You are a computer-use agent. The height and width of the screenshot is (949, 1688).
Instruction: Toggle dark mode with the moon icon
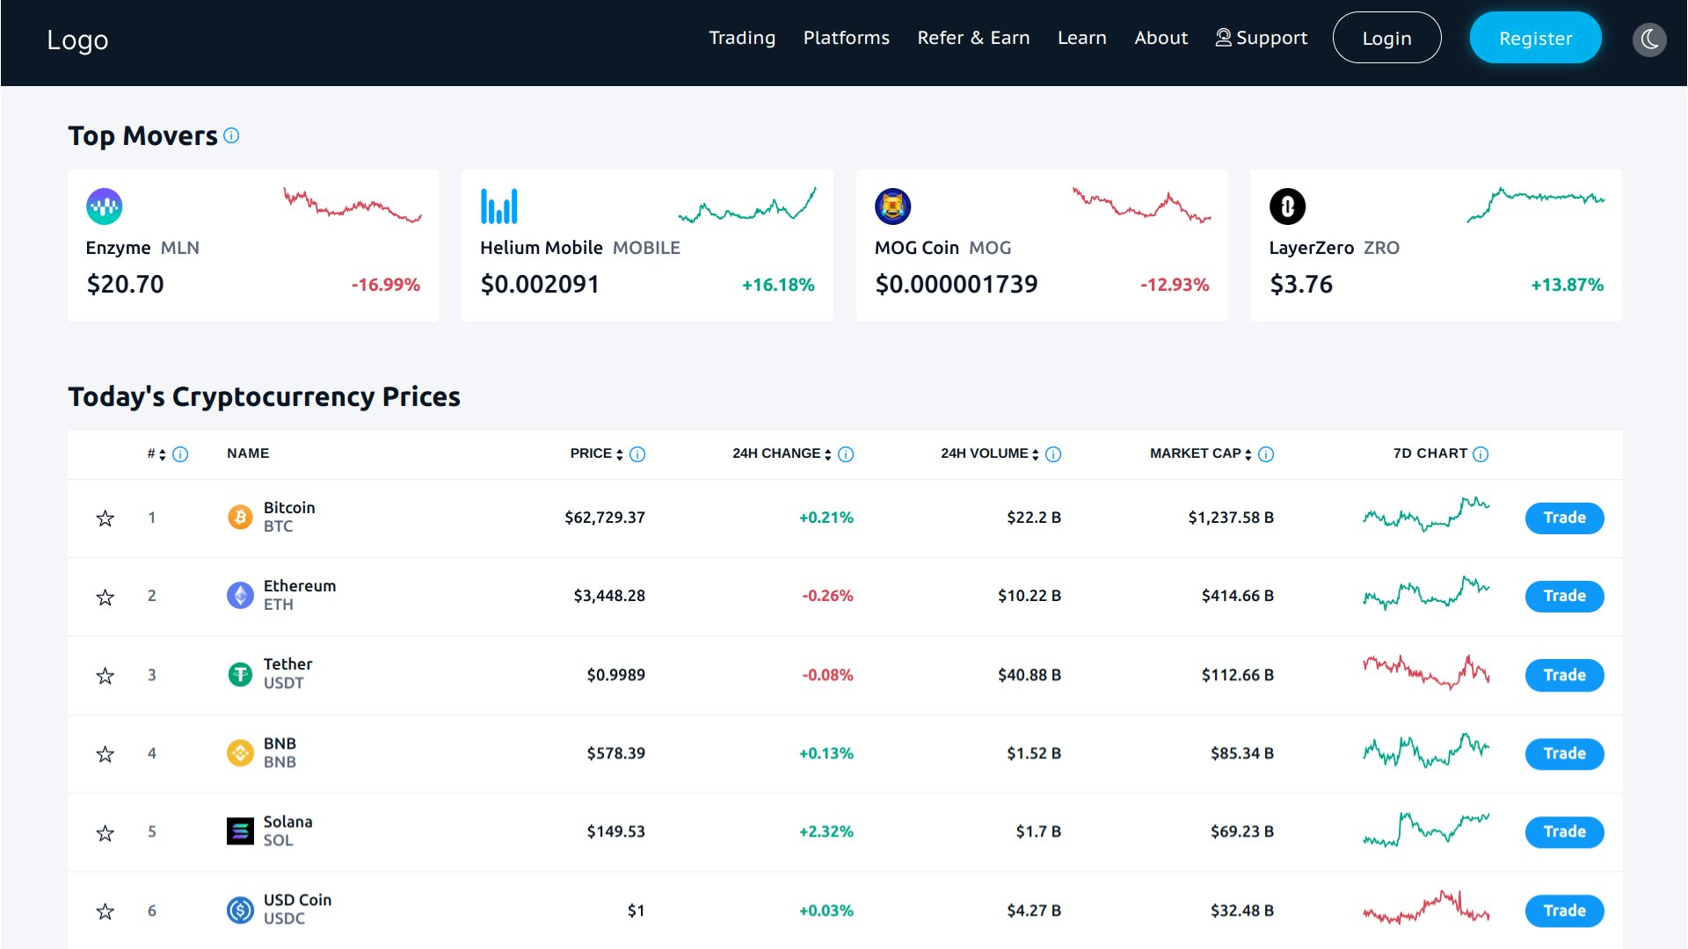[x=1650, y=40]
